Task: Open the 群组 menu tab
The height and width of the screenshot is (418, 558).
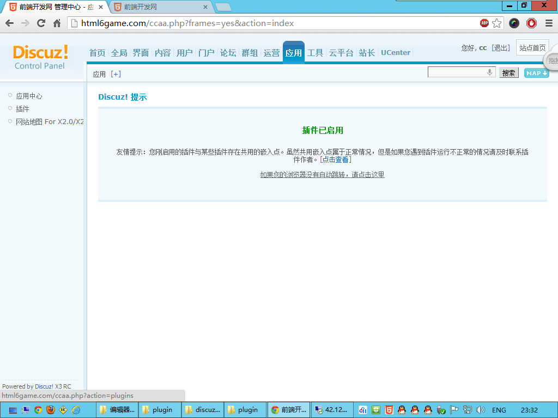Action: tap(250, 53)
